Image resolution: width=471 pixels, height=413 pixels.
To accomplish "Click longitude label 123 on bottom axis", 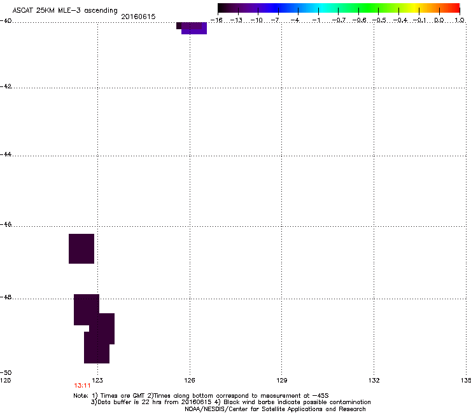I will tap(97, 381).
